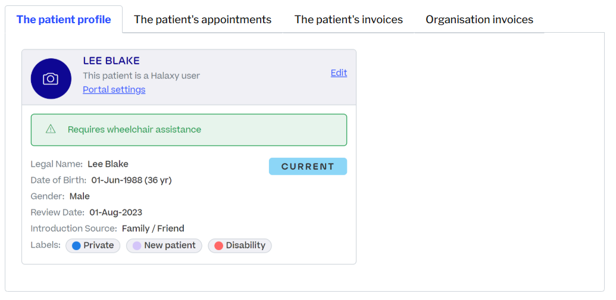Click the blue dot on Private label
The height and width of the screenshot is (300, 616).
(76, 245)
